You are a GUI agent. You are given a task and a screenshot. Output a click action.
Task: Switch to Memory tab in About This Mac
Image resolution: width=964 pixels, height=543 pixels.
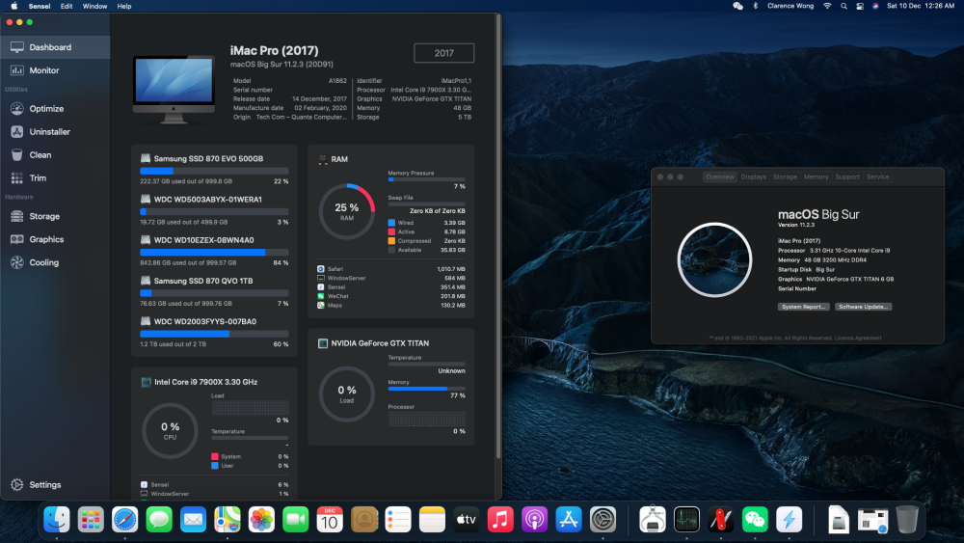coord(816,177)
